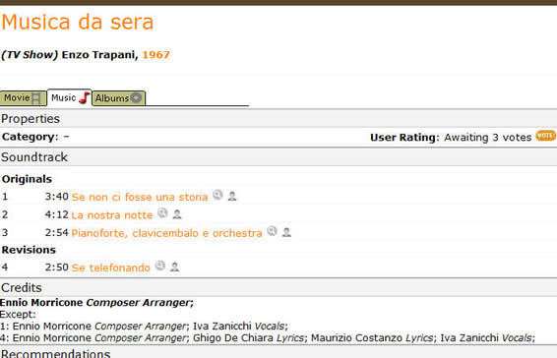
Task: Click the Awaiting 3 votes text
Action: tap(488, 138)
